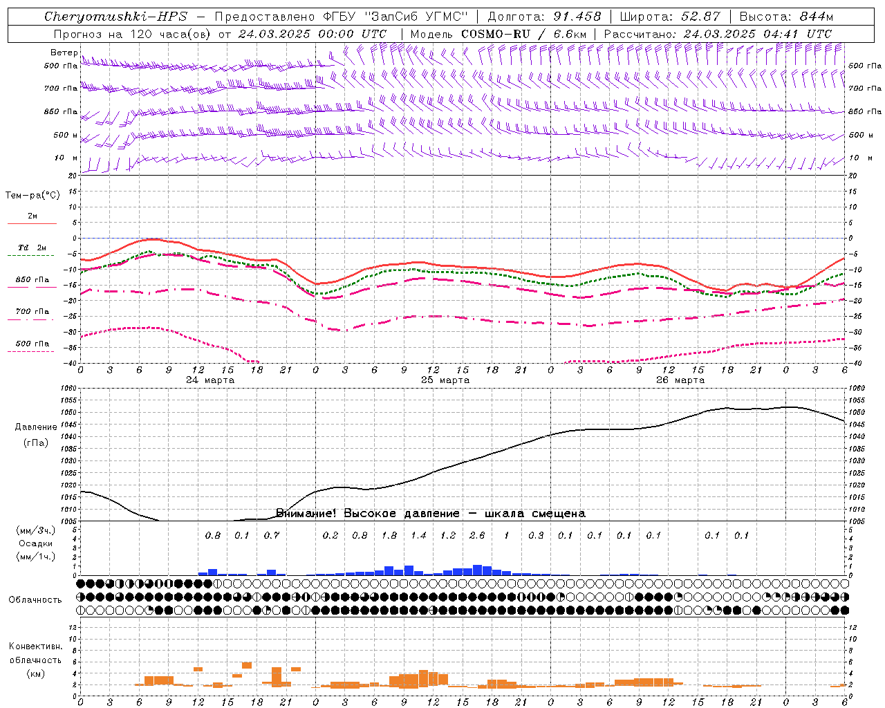Click 700 гПа legend in temperature panel
Viewport: 885px width, 708px height.
(x=32, y=312)
